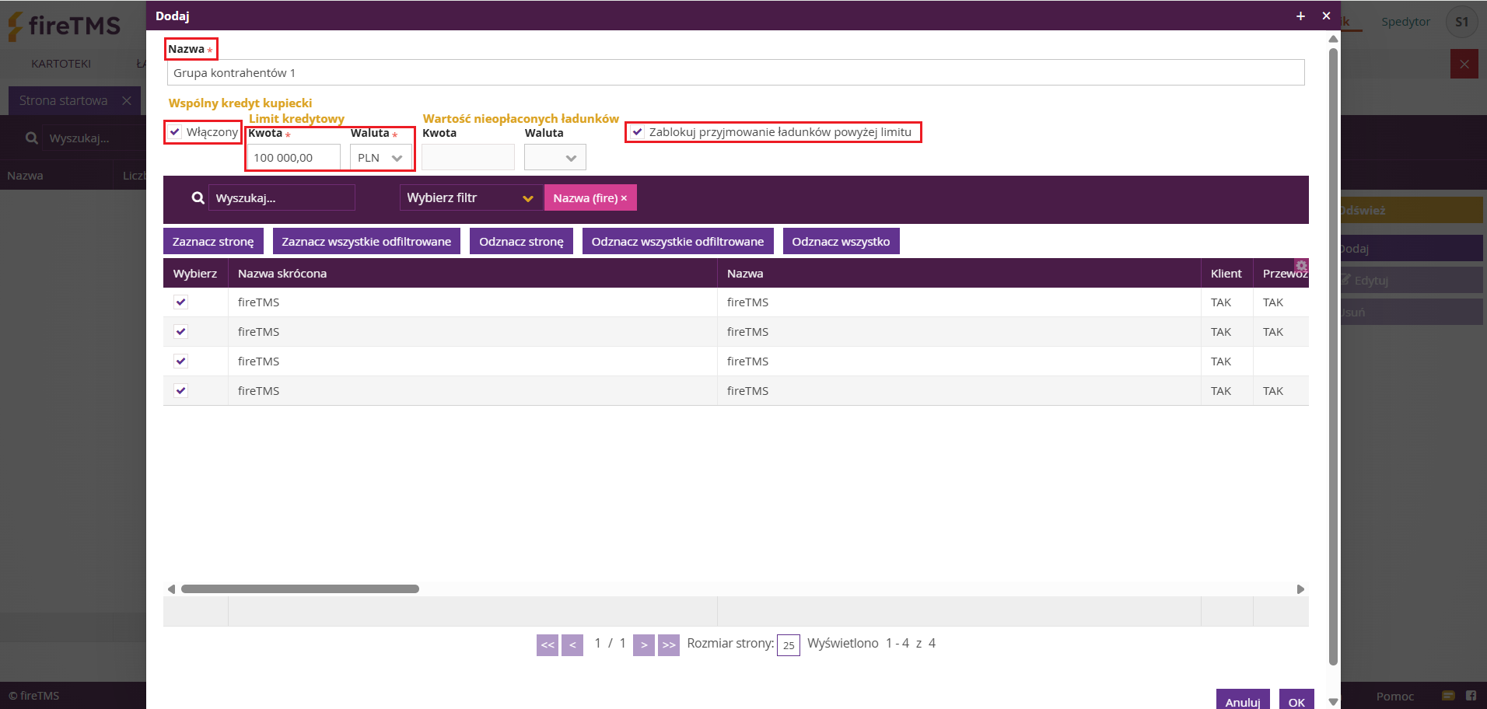The height and width of the screenshot is (709, 1487).
Task: Click the dialog vertical scrollbar thumb
Action: [1333, 356]
